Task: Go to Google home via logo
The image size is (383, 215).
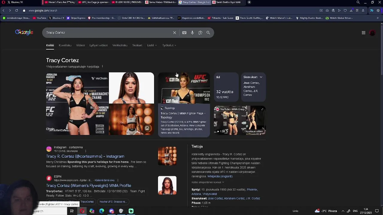Action: pyautogui.click(x=24, y=32)
